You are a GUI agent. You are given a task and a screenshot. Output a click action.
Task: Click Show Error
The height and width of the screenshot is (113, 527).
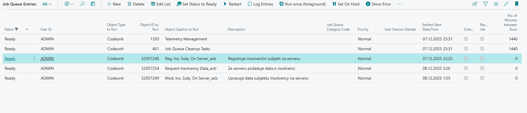point(378,4)
